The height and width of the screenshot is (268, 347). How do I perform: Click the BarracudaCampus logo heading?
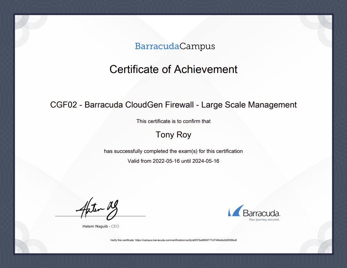175,46
